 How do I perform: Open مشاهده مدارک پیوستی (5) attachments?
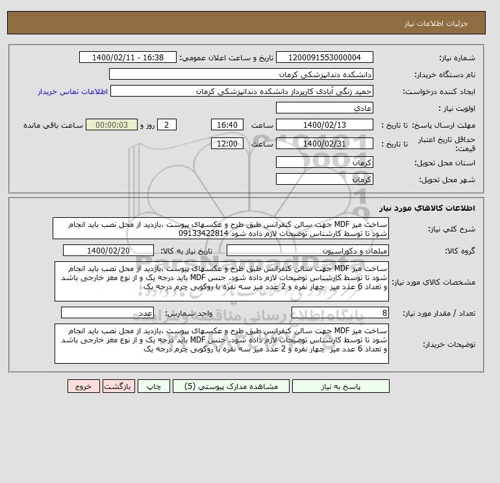[231, 386]
